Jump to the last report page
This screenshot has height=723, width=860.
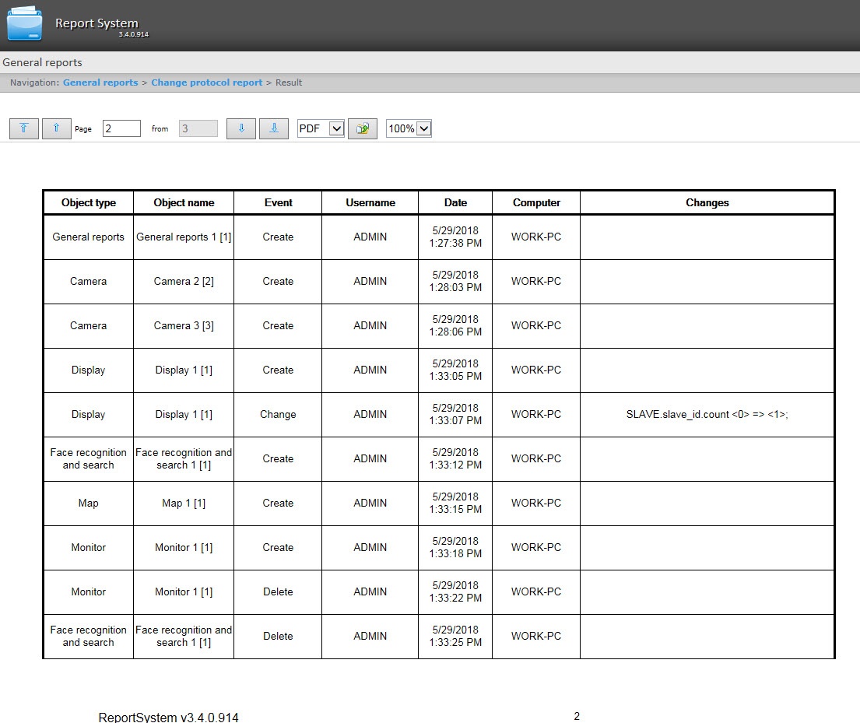click(273, 128)
